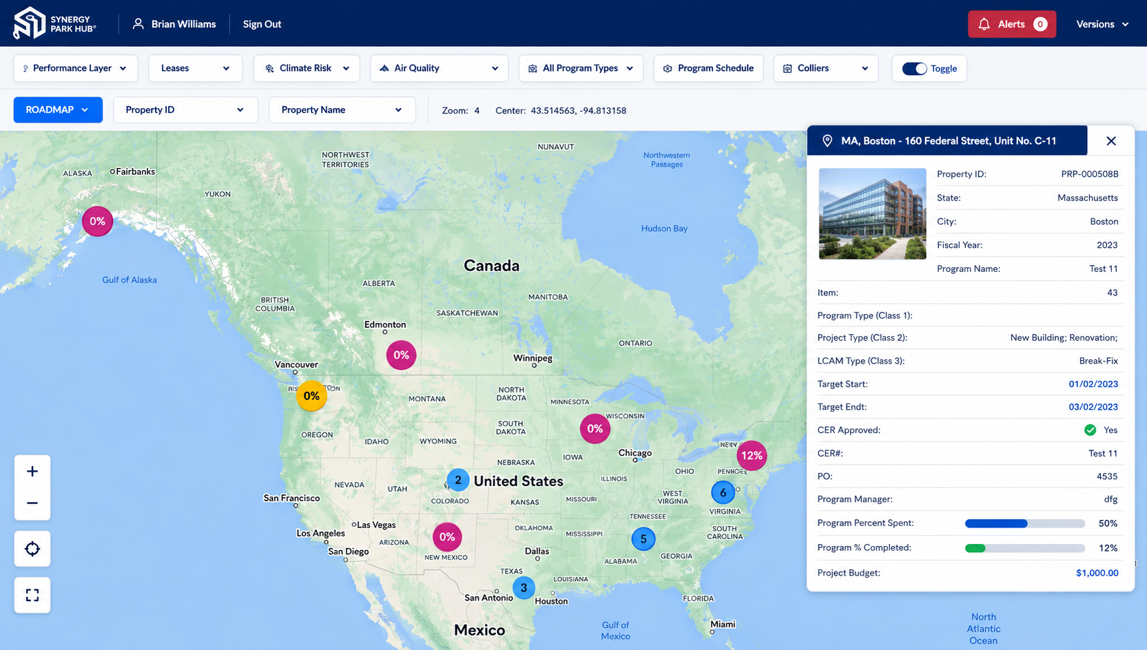
Task: Click the Item value 43
Action: (1113, 293)
